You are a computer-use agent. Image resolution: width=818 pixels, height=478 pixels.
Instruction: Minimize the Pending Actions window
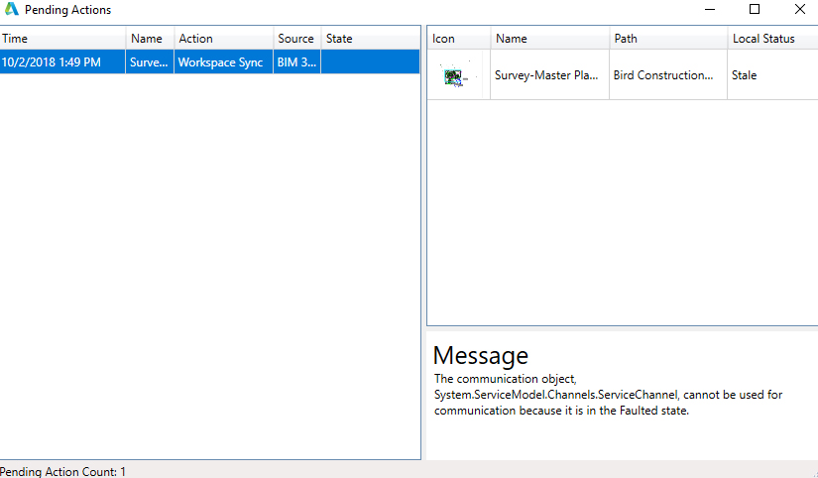tap(710, 9)
